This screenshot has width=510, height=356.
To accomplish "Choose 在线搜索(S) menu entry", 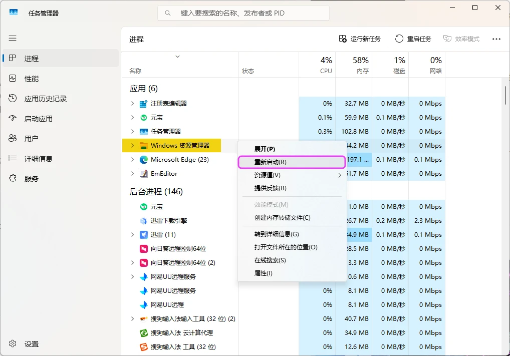I will point(292,260).
